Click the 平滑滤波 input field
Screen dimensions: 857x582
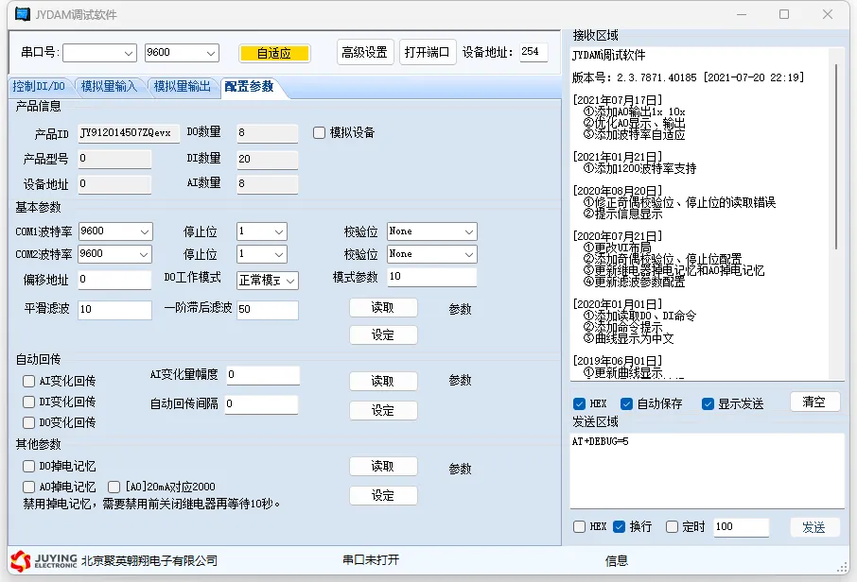click(x=114, y=310)
